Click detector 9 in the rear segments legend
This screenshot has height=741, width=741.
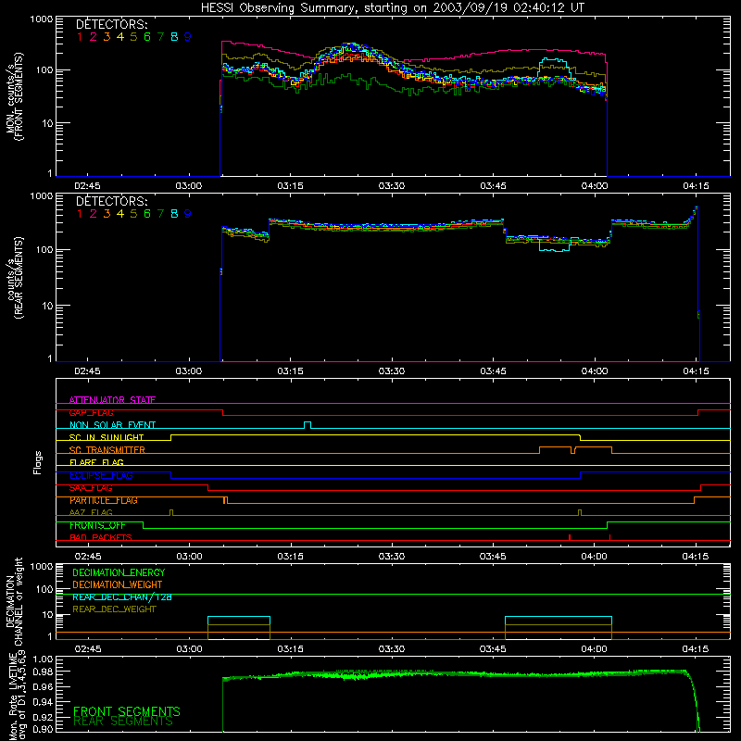[188, 214]
